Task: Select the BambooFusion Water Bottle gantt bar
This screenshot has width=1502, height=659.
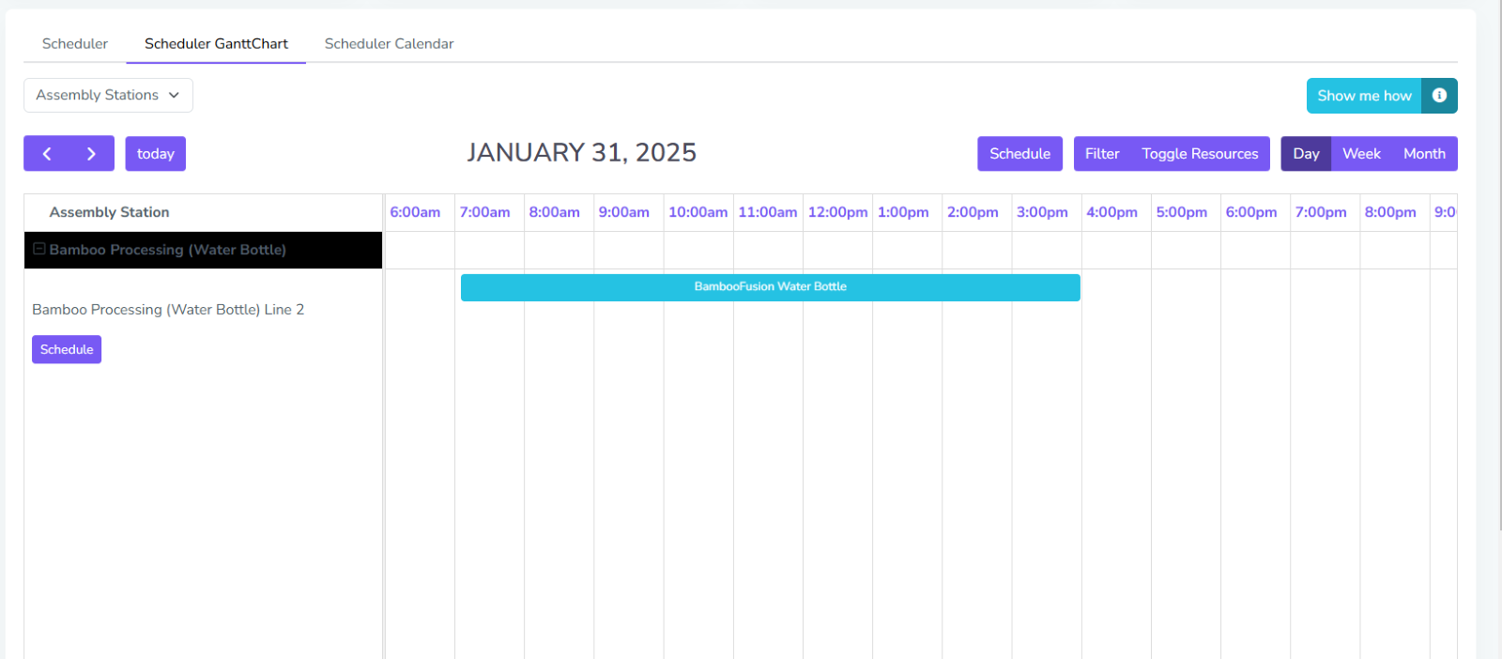Action: pyautogui.click(x=770, y=287)
